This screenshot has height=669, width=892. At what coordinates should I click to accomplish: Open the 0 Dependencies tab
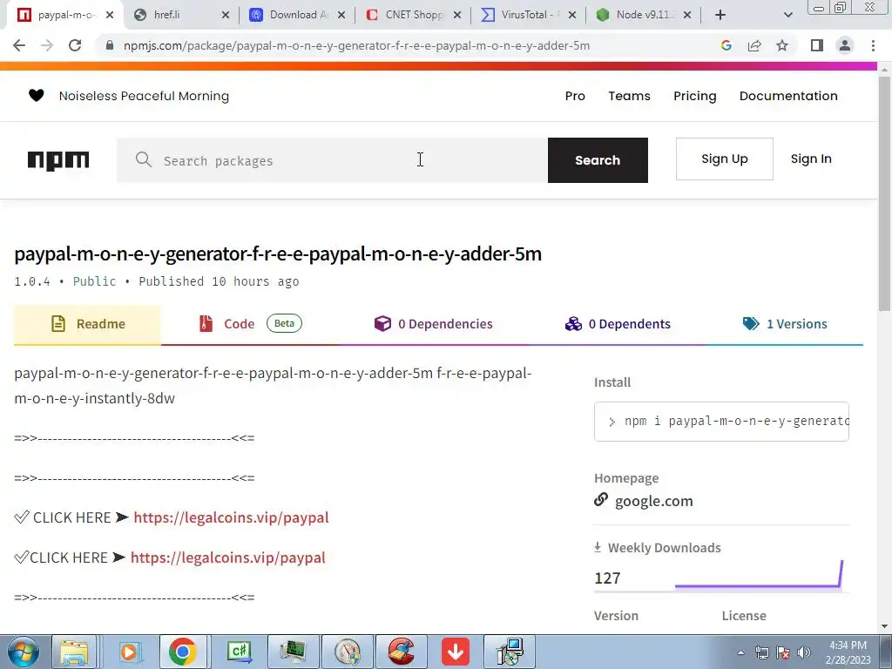(x=434, y=324)
